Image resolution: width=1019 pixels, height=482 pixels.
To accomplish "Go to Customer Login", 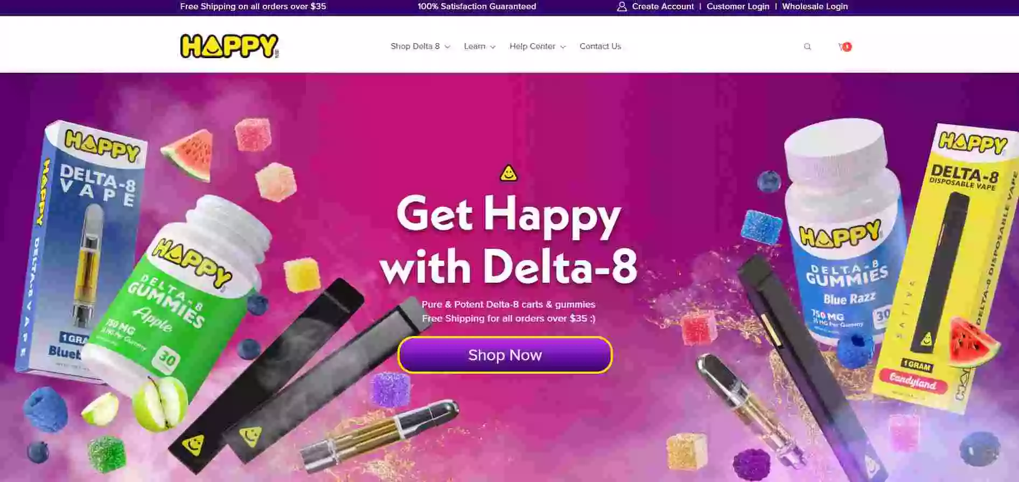I will 738,6.
